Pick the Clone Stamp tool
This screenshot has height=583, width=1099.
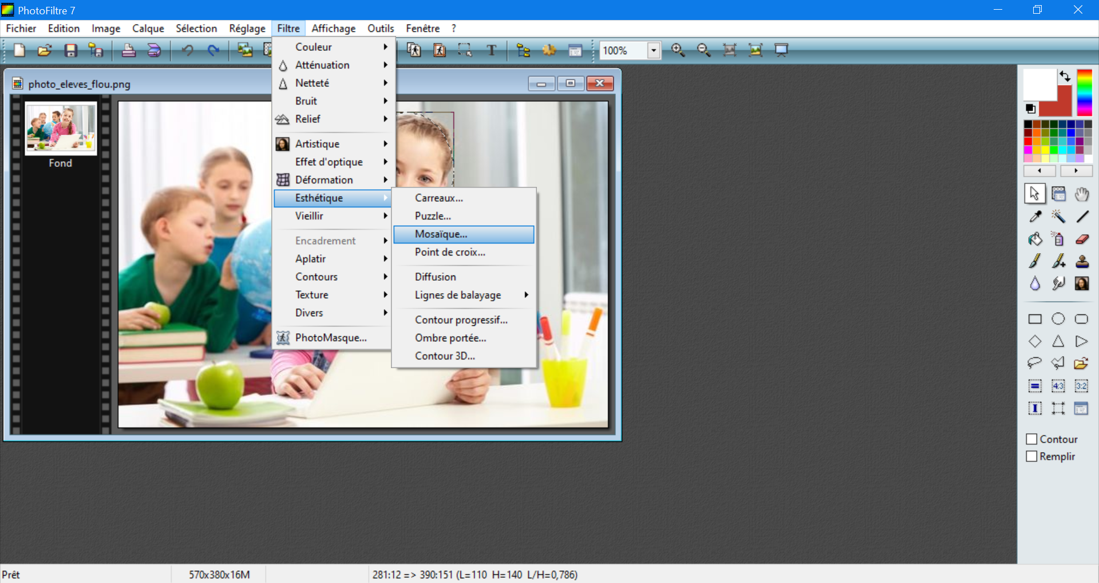(x=1081, y=262)
